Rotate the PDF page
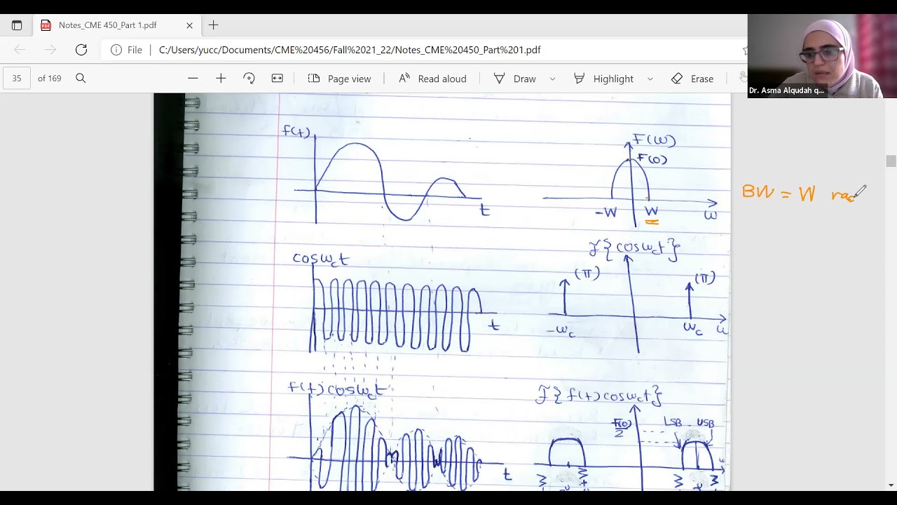Viewport: 897px width, 505px height. pos(249,79)
